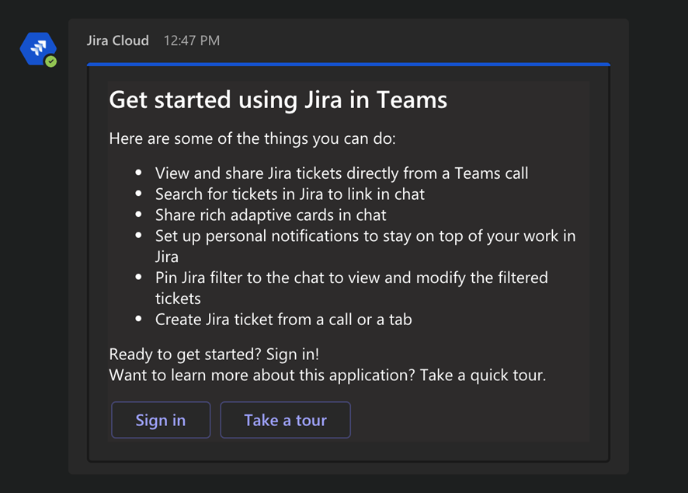Click the 'Ready to get started? Sign in!' text
The image size is (688, 493).
(x=214, y=355)
